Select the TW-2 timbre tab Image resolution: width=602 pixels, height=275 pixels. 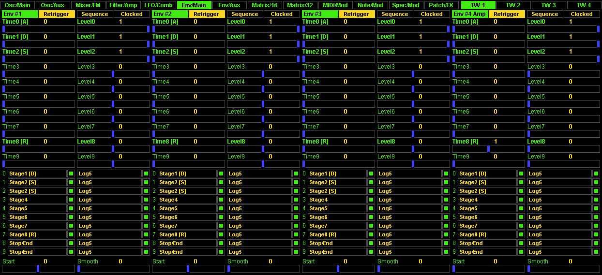(x=513, y=5)
